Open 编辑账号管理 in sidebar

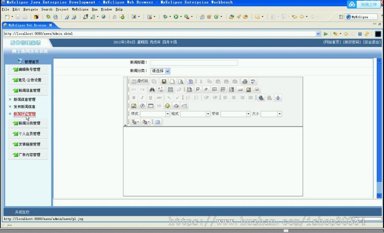(29, 69)
